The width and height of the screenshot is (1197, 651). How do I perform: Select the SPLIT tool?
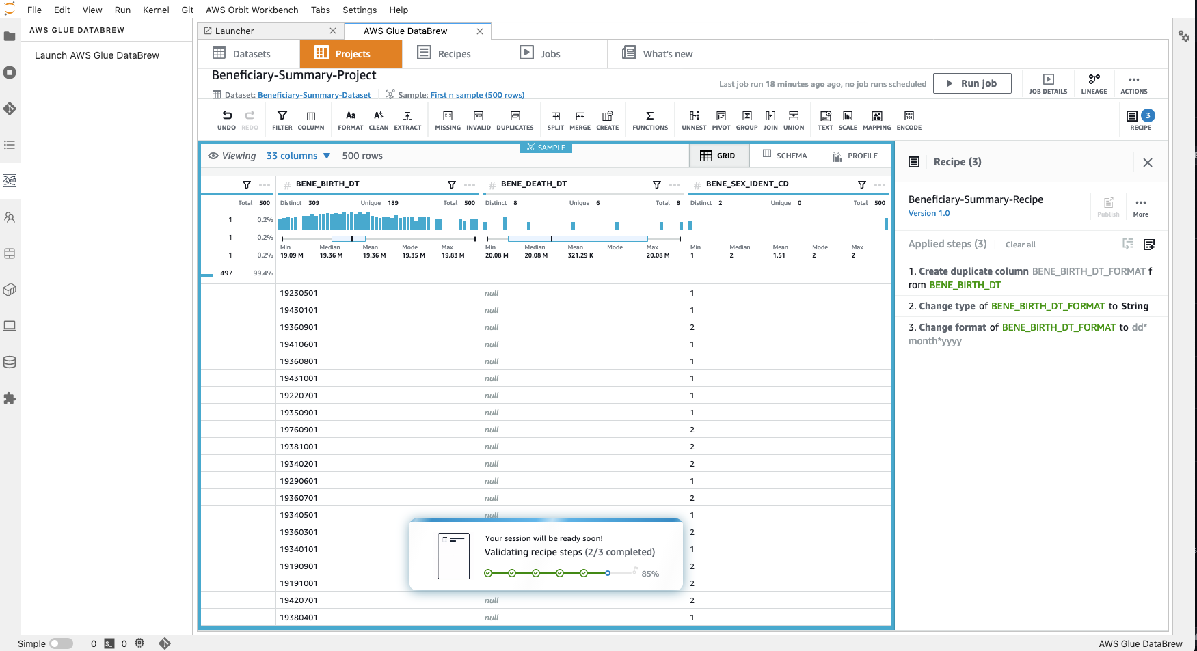click(x=556, y=120)
